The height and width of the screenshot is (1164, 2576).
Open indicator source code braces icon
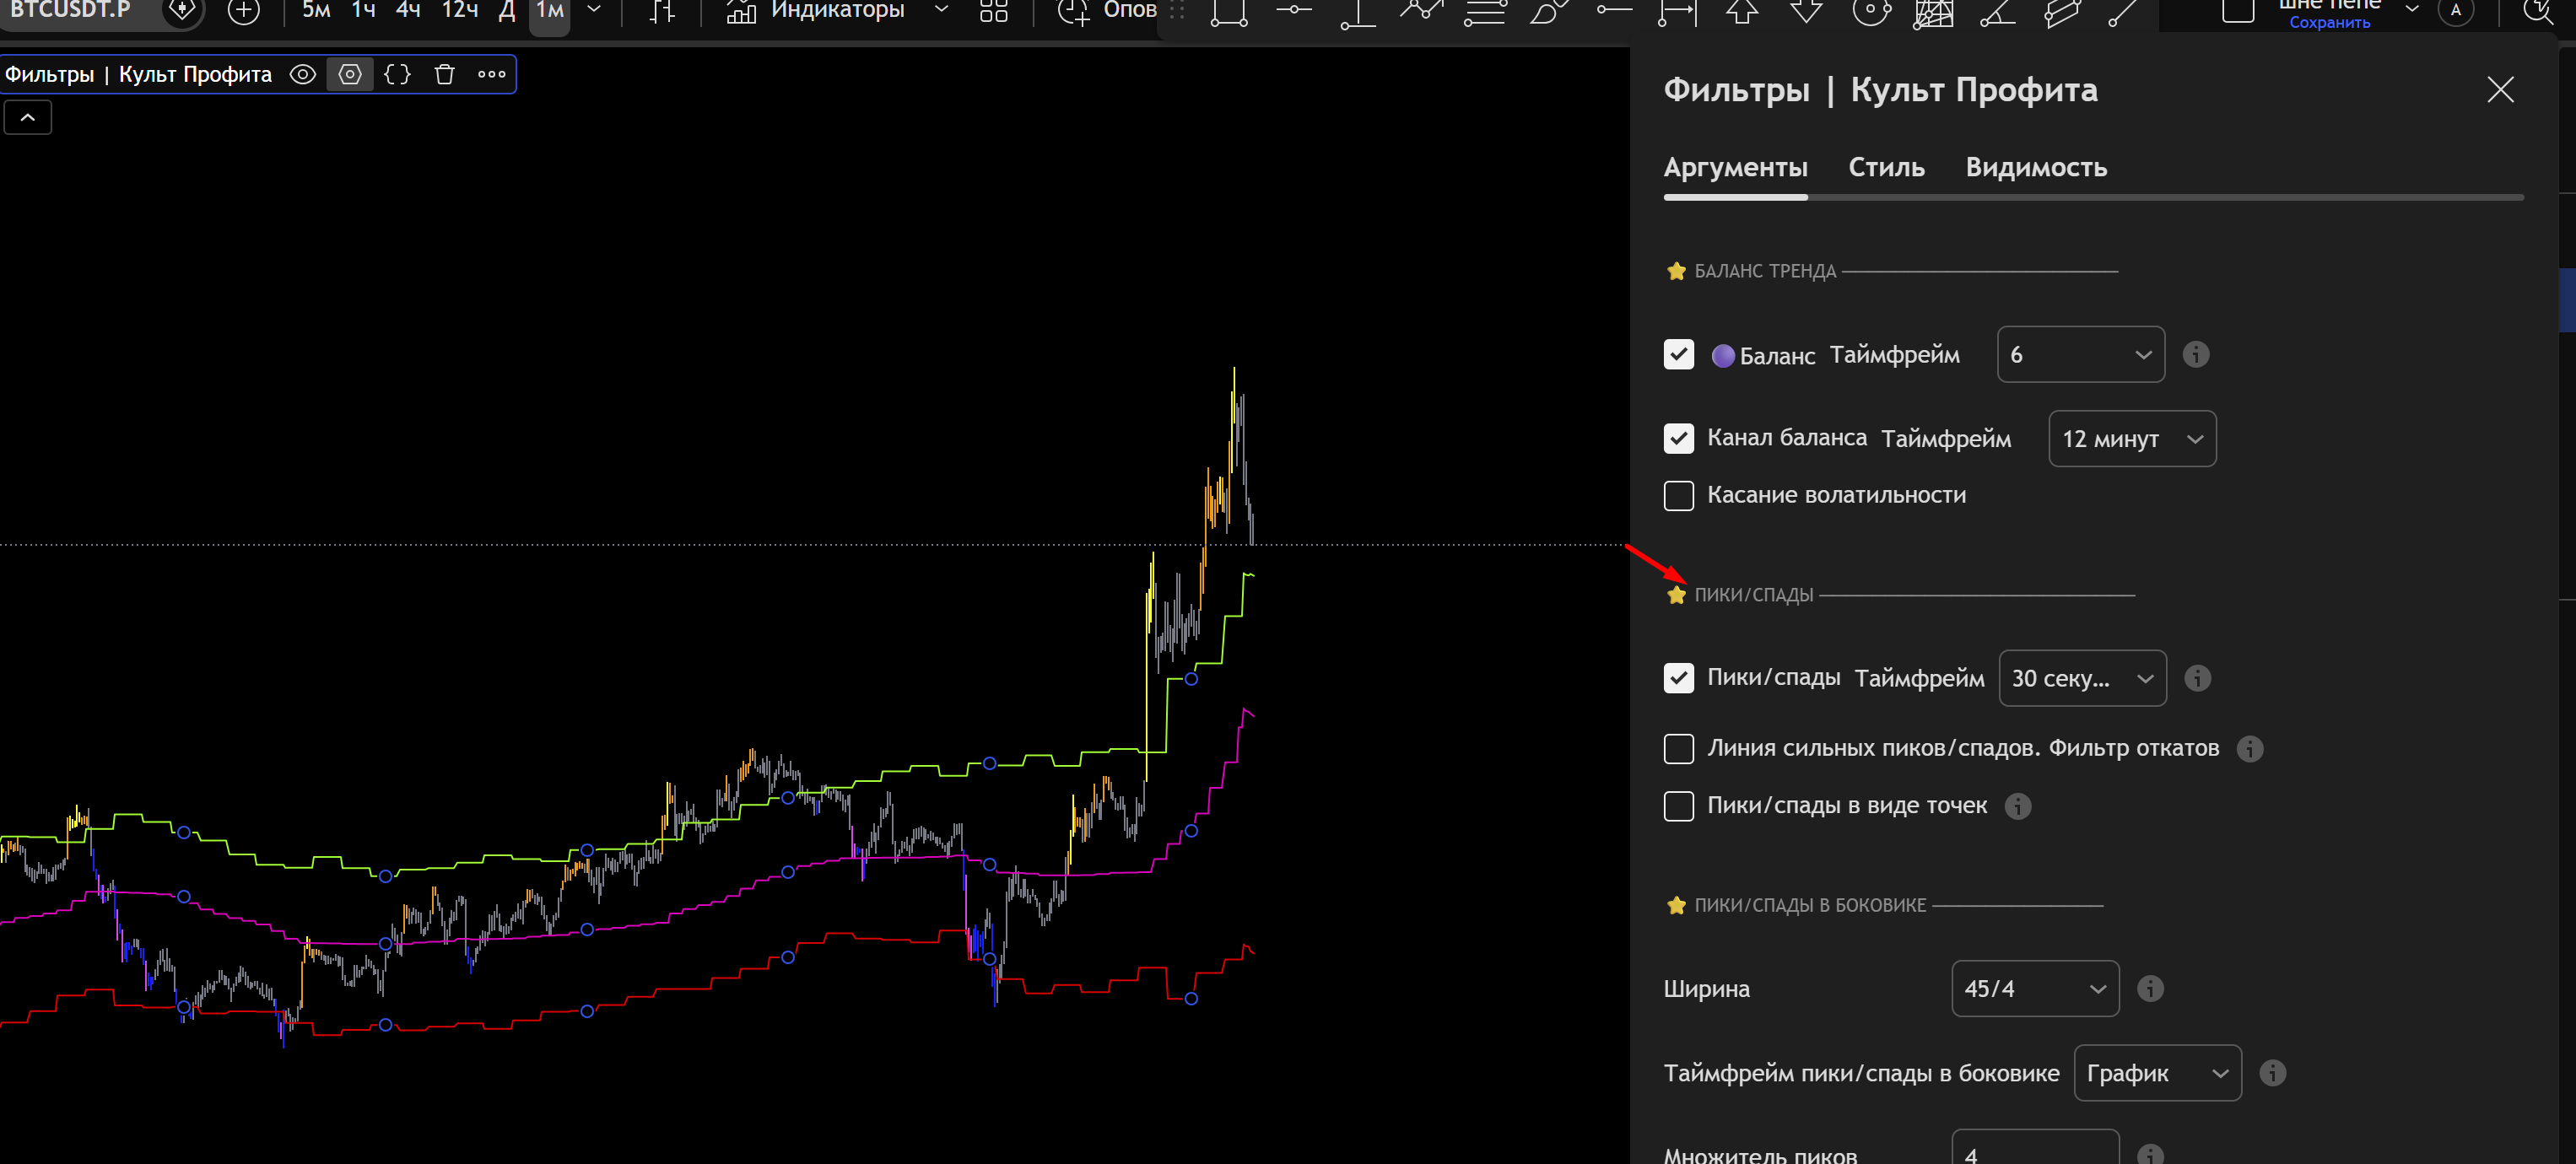(397, 74)
